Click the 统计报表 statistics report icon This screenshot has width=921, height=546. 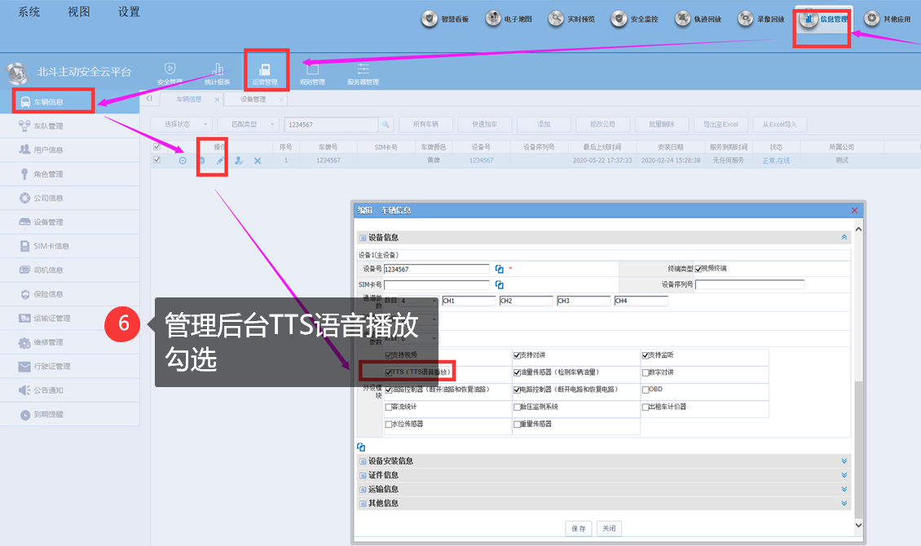[217, 73]
